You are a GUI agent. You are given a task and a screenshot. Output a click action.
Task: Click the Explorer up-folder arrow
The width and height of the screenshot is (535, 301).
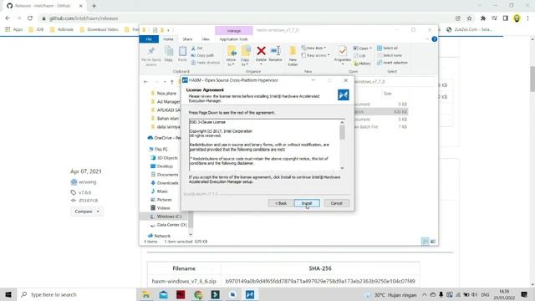(172, 82)
